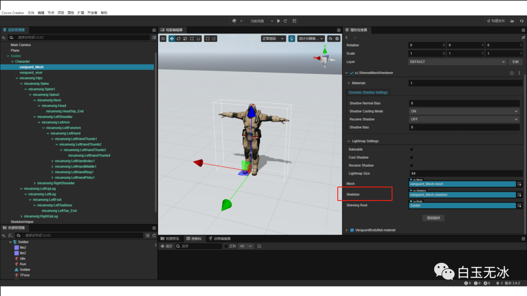The image size is (527, 296).
Task: Click the Play preview button
Action: pos(279,21)
